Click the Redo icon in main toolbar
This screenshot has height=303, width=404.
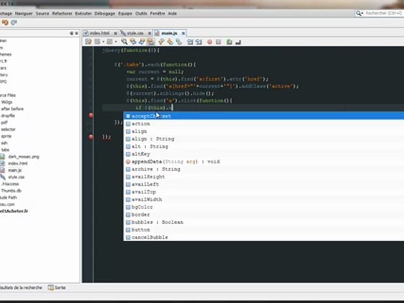pos(14,23)
